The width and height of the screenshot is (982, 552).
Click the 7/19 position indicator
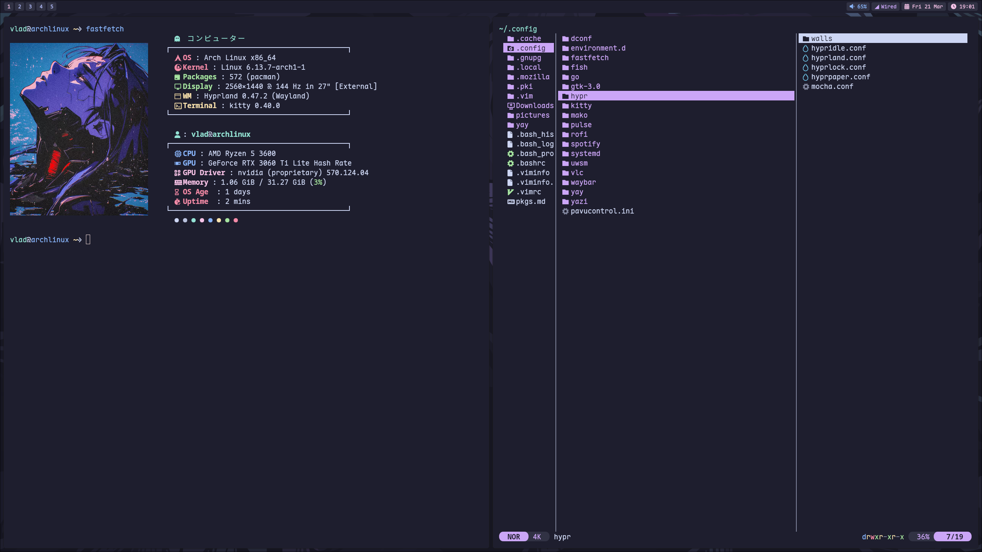(954, 537)
